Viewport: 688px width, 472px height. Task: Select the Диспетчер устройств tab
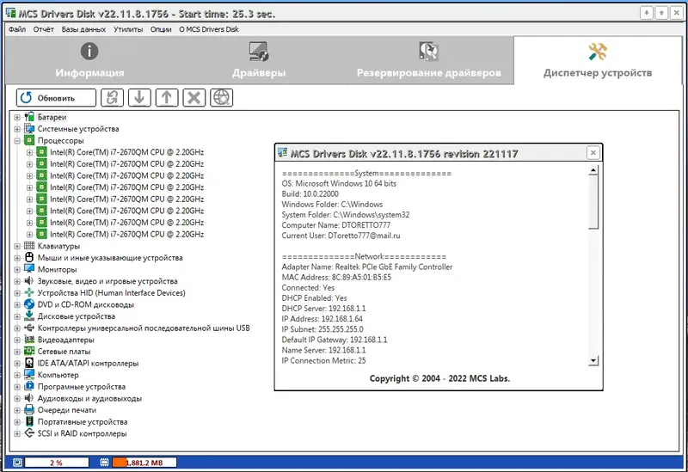click(598, 60)
